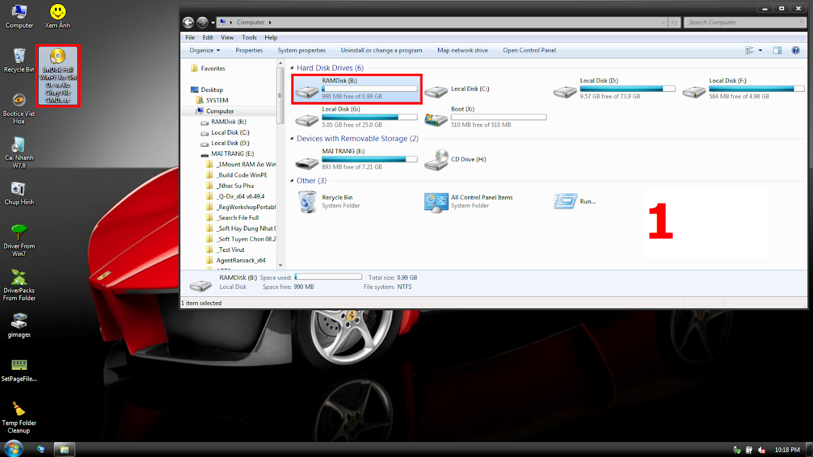This screenshot has width=813, height=457.
Task: Select Local Disk (F:) drive
Action: click(x=743, y=88)
